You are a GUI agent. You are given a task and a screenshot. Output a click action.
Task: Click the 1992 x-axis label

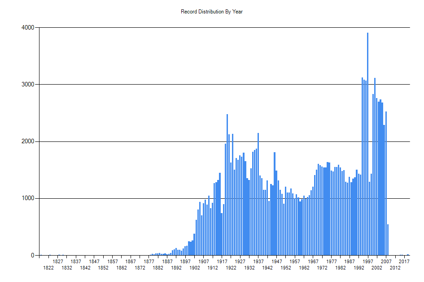[359, 268]
